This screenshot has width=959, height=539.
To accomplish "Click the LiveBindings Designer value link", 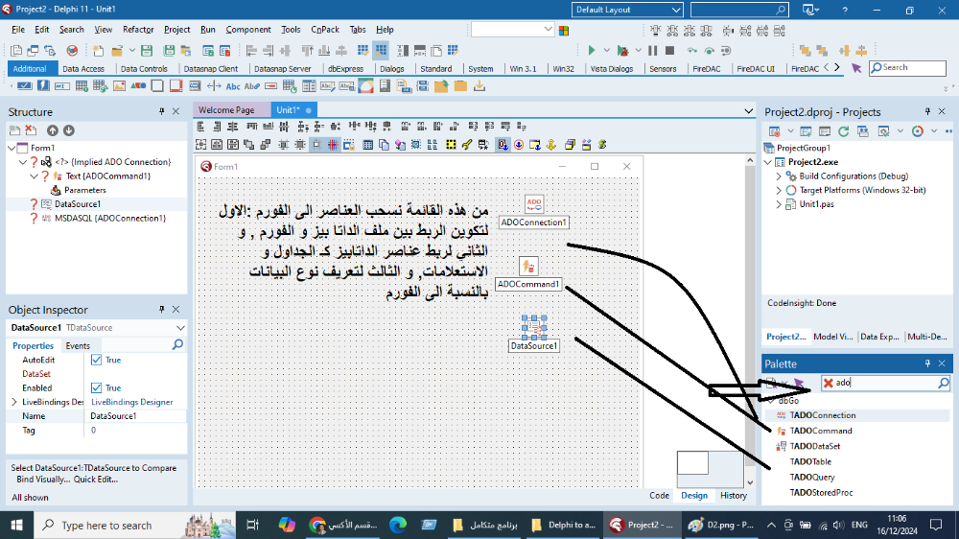I will (131, 402).
